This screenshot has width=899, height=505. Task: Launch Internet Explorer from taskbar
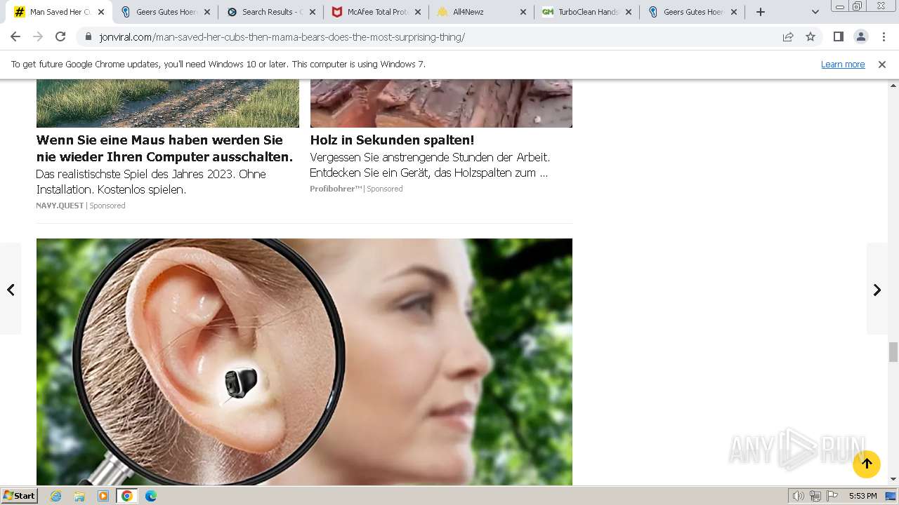pos(56,496)
